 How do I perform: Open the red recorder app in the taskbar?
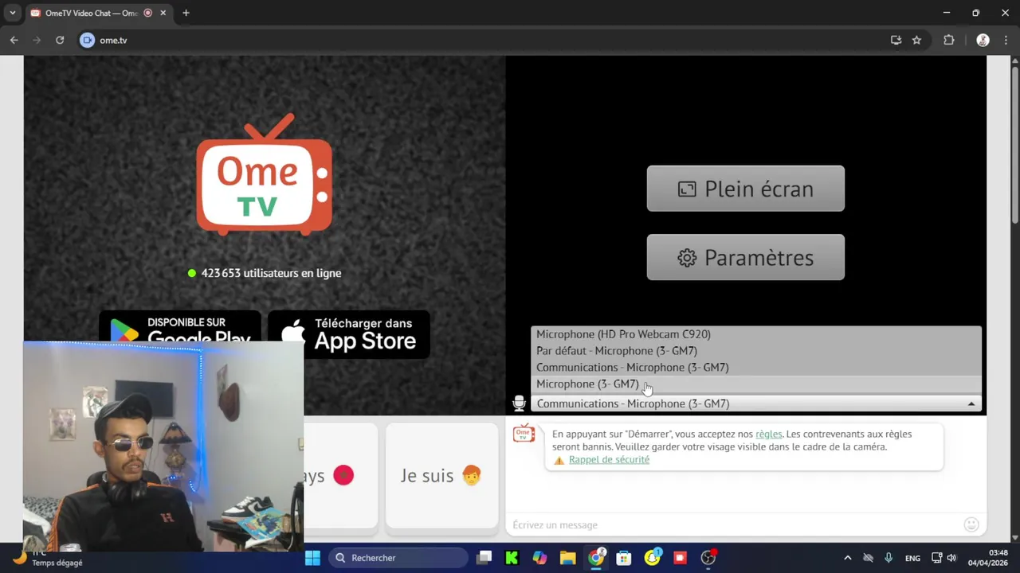680,558
